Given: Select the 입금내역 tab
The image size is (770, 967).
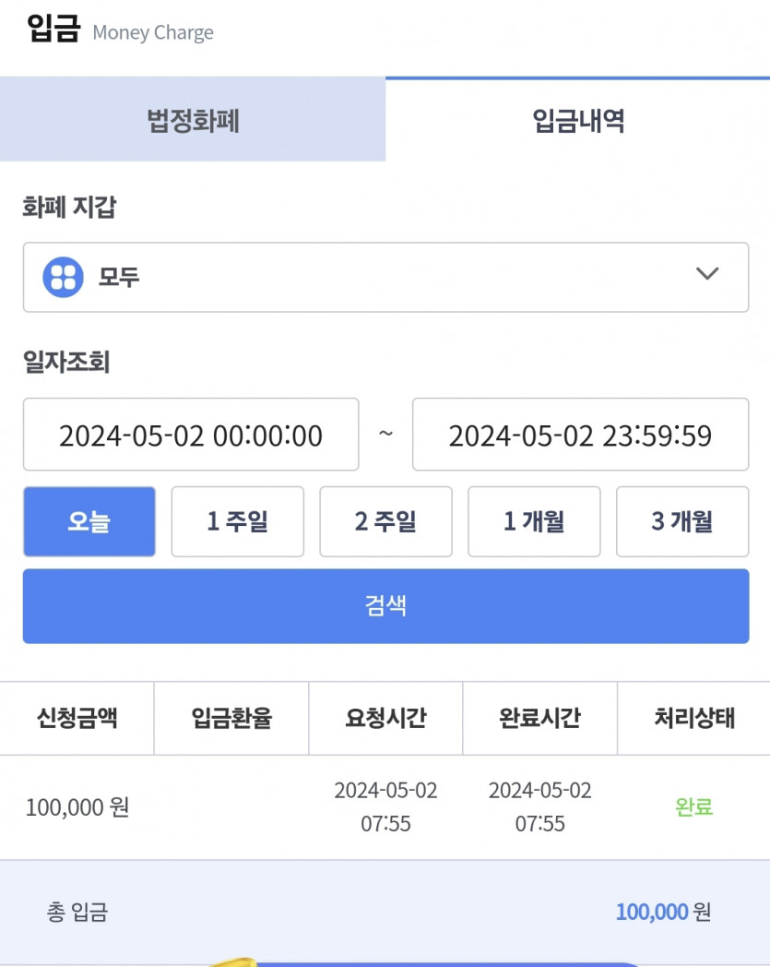Looking at the screenshot, I should click(x=578, y=120).
